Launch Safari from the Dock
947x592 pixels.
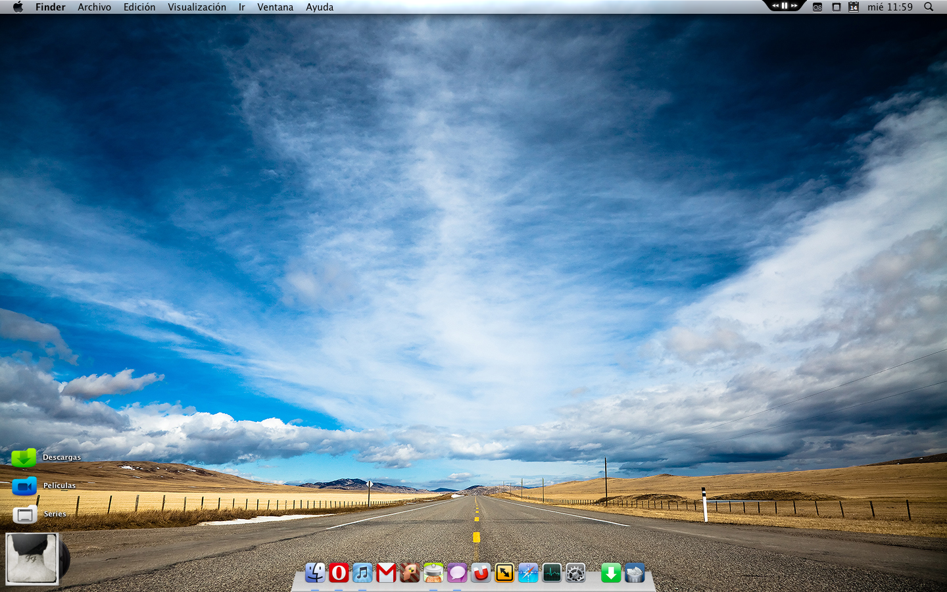coord(528,572)
